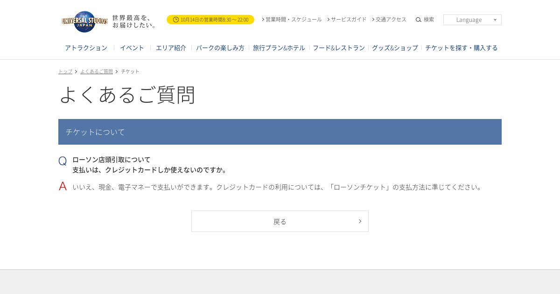Click the dropdown arrow in Language box
Image resolution: width=560 pixels, height=294 pixels.
coord(495,20)
